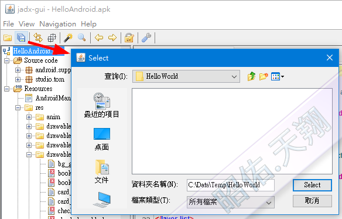Screen dimensions: 342x219
Task: Click the 資料夾名稱 folder name field
Action: coord(231,185)
